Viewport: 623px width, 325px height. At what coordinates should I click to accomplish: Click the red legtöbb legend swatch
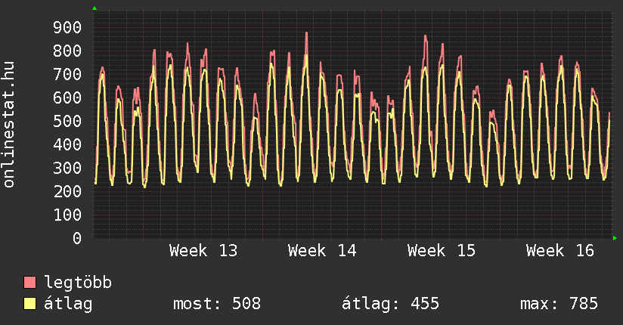[x=29, y=283]
